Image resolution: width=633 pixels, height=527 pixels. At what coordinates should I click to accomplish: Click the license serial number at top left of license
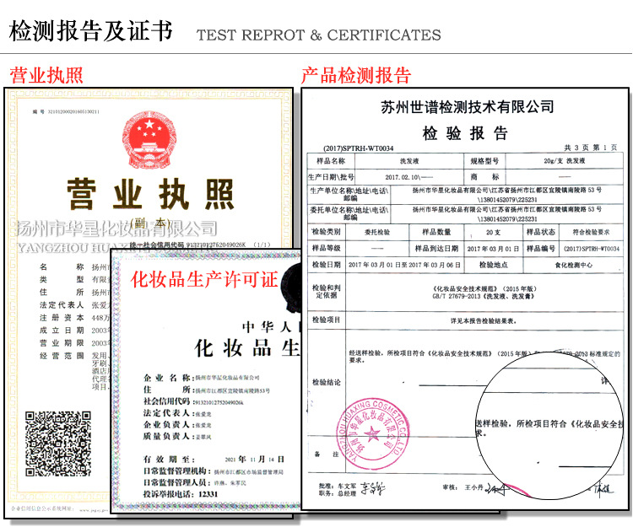pos(66,111)
